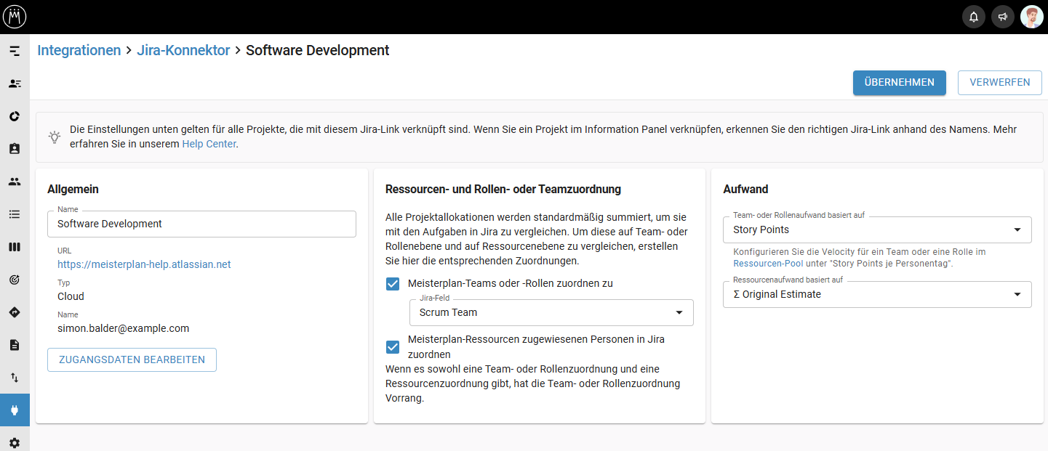Screen dimensions: 1048x451
Task: Toggle Meisterplan-Teams oder -Rollen zuordnen checkbox
Action: [x=393, y=283]
